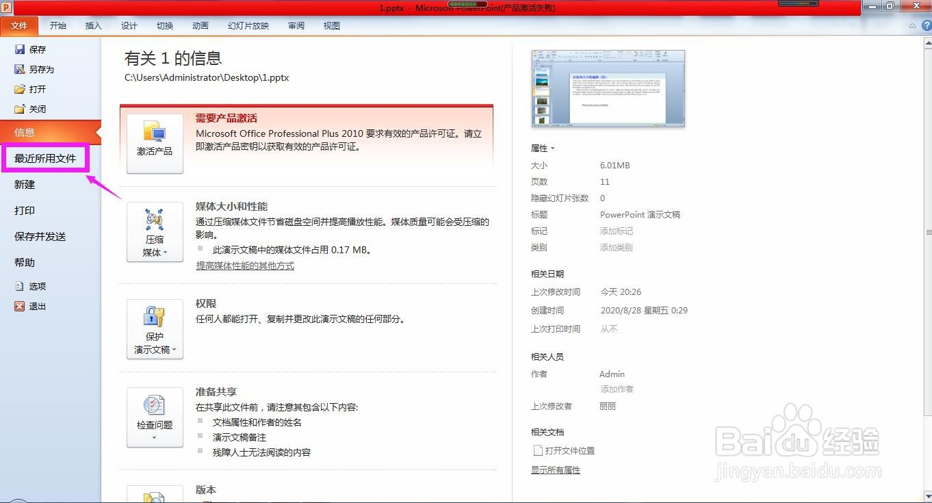
Task: Click the 添加类别 category field
Action: point(617,248)
